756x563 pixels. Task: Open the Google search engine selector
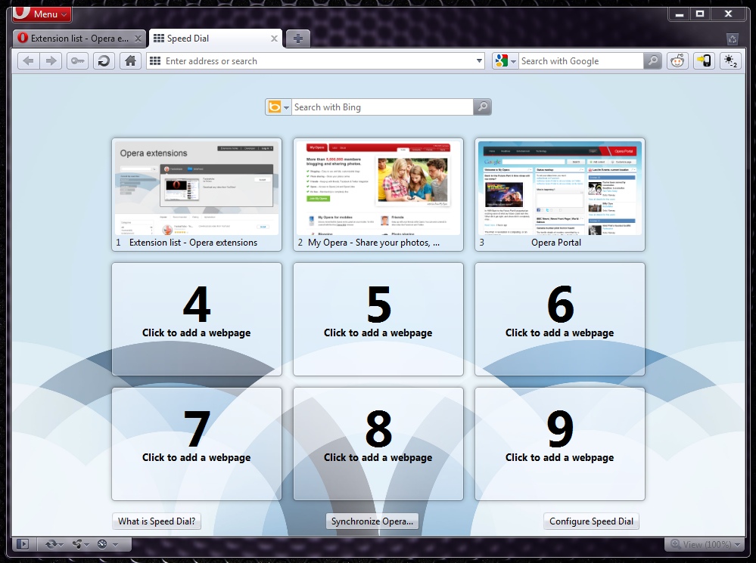(x=505, y=61)
